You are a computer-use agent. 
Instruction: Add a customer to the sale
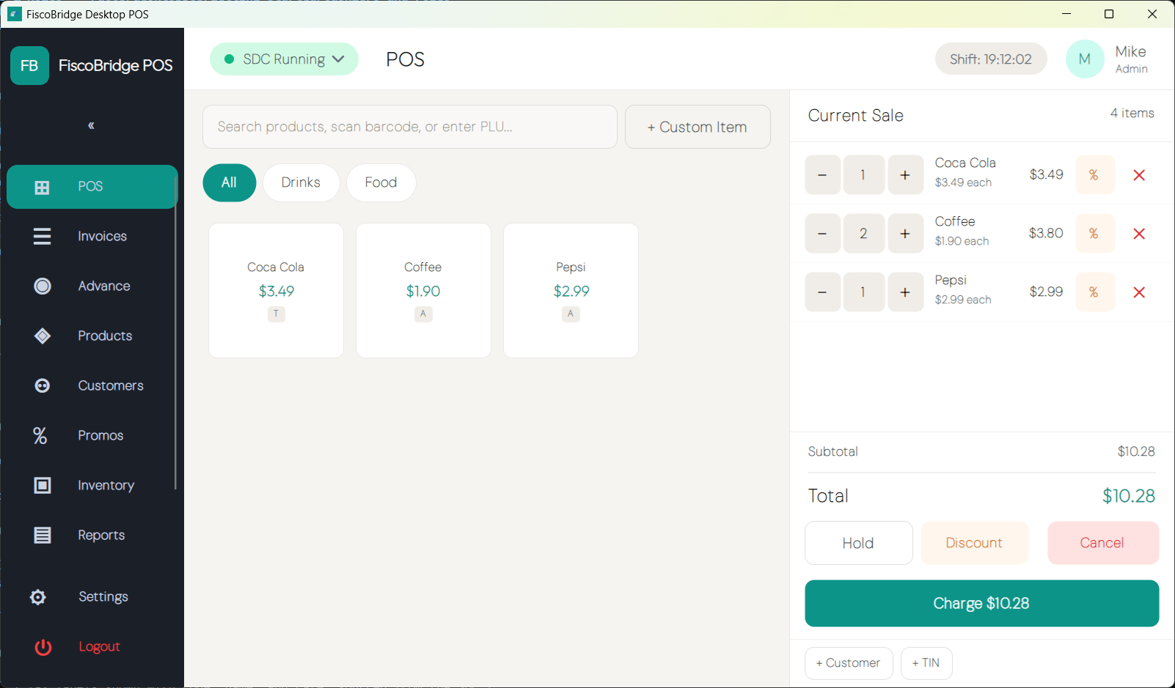pyautogui.click(x=849, y=663)
